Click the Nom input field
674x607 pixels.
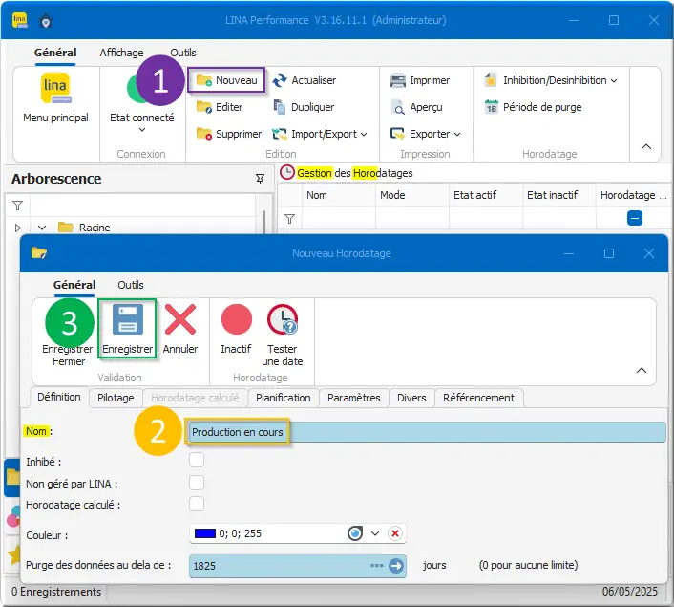427,432
